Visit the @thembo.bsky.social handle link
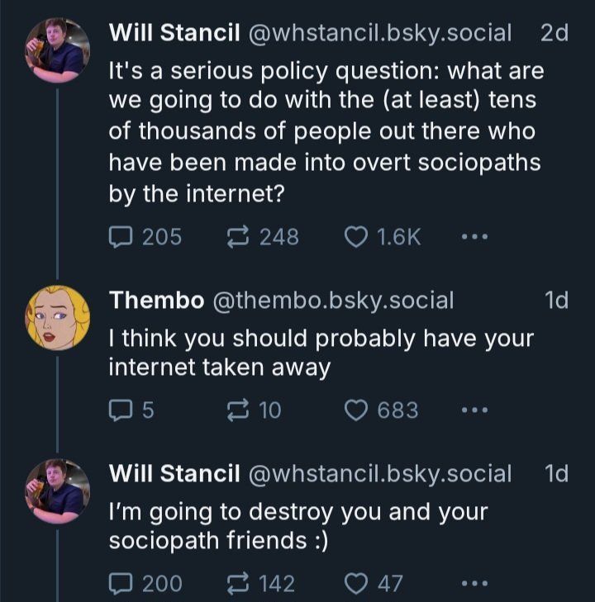 click(x=334, y=301)
